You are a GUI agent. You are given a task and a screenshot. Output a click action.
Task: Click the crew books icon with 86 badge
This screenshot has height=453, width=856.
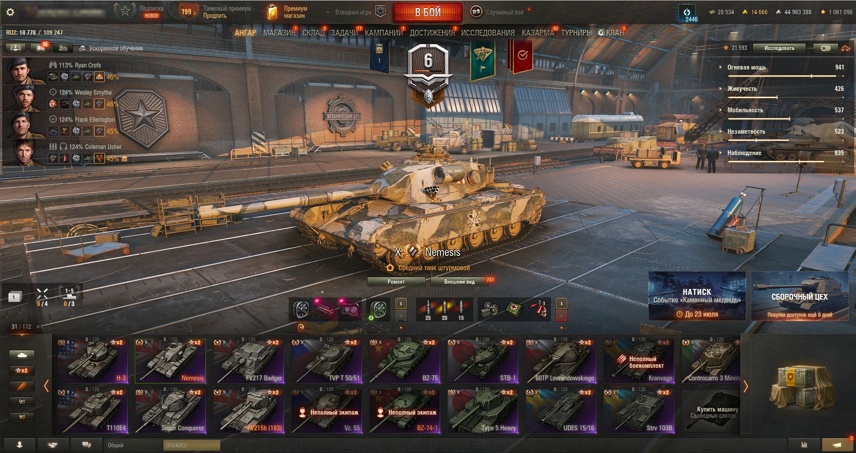(x=41, y=48)
